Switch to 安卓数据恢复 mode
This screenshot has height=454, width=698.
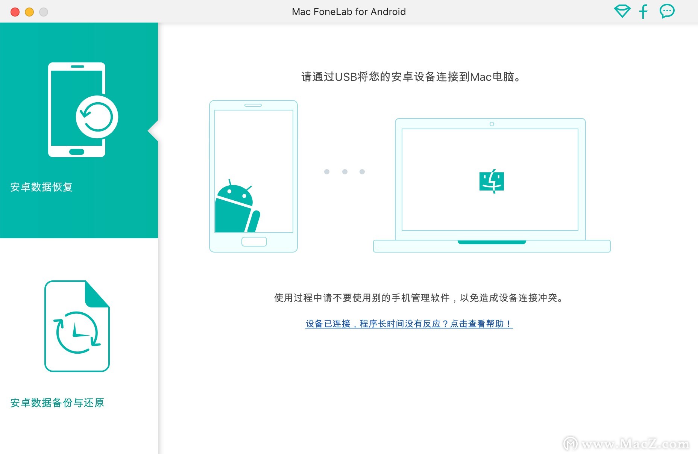tap(41, 187)
